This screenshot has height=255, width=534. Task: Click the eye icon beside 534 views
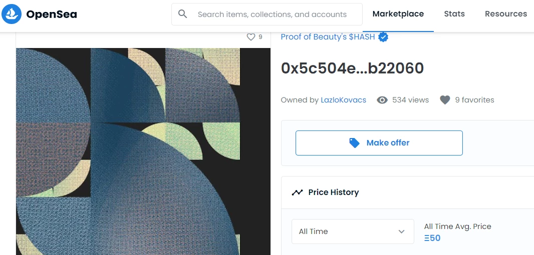click(382, 100)
